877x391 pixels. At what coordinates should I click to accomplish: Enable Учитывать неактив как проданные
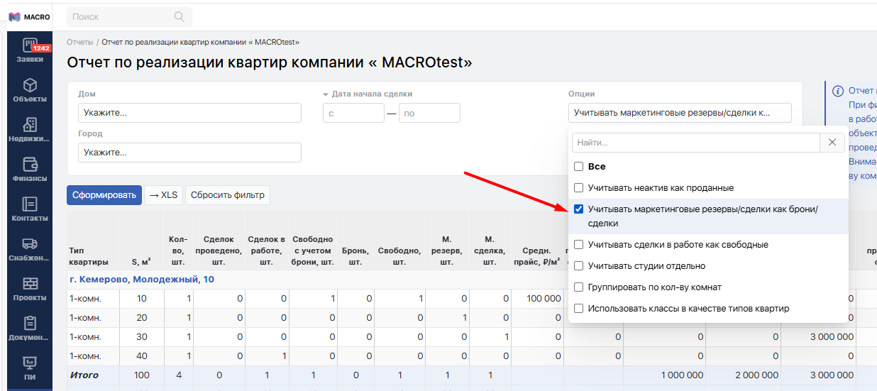click(578, 188)
